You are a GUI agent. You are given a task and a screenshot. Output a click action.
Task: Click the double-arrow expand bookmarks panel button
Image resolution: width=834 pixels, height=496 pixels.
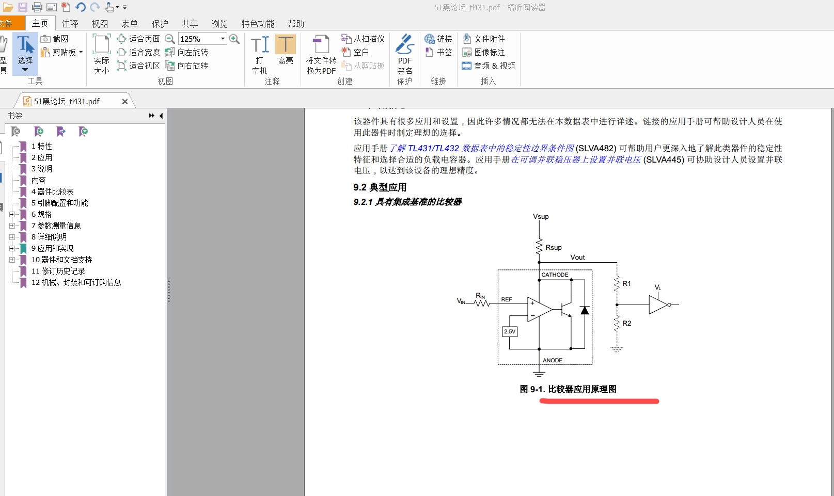151,116
